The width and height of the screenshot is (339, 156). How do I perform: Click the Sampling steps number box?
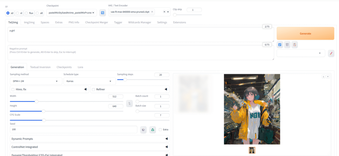pyautogui.click(x=162, y=75)
